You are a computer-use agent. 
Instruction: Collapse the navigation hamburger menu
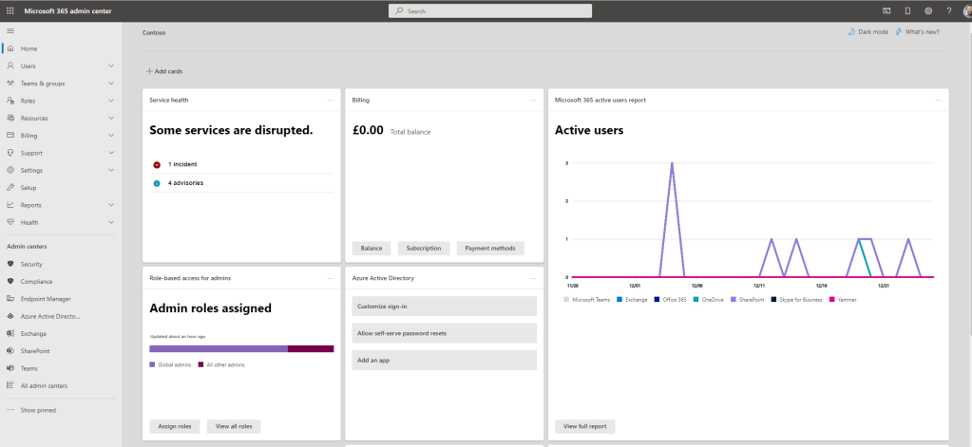tap(10, 31)
